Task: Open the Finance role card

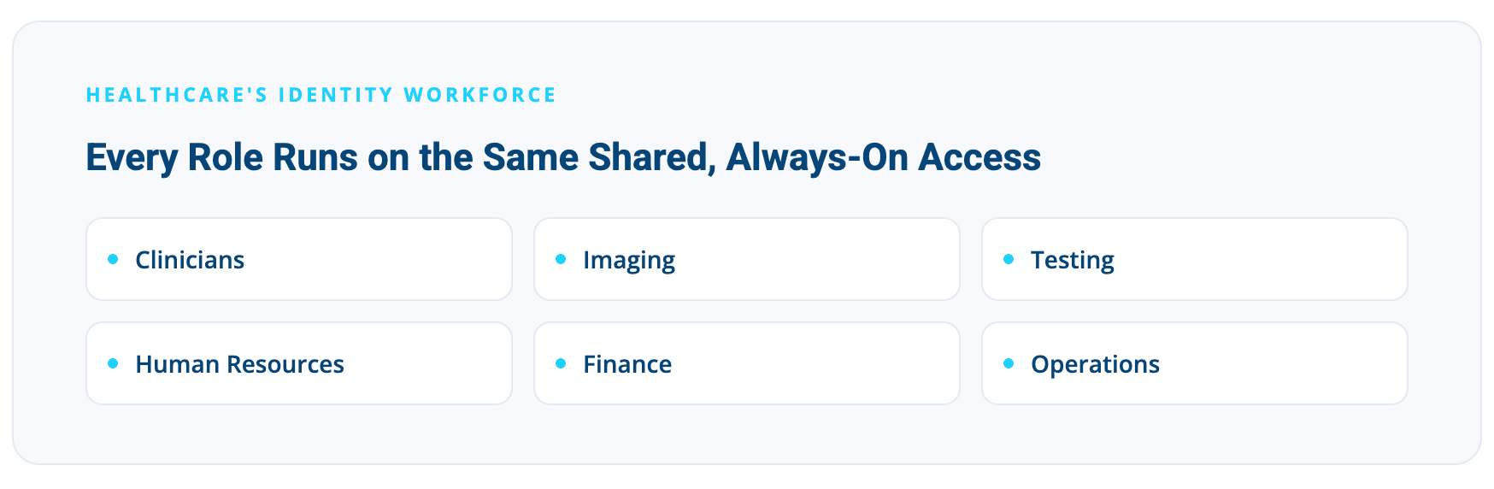Action: 747,363
